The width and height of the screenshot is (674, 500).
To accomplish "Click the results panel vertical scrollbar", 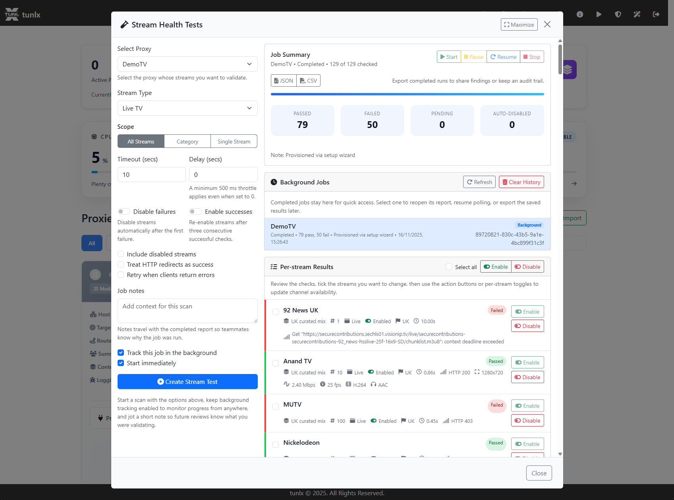I will click(560, 60).
